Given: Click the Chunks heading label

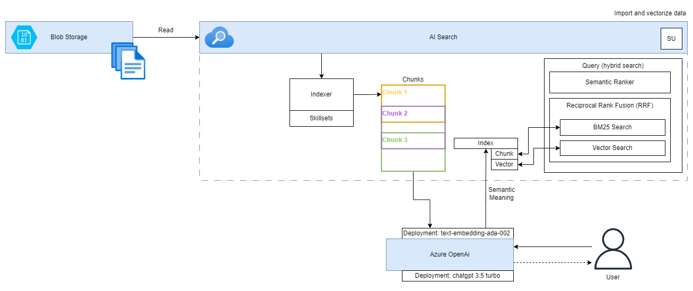Looking at the screenshot, I should (x=413, y=80).
